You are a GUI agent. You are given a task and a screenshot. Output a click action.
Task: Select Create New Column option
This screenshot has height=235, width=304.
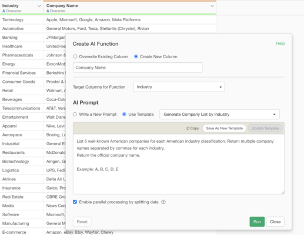pos(136,56)
